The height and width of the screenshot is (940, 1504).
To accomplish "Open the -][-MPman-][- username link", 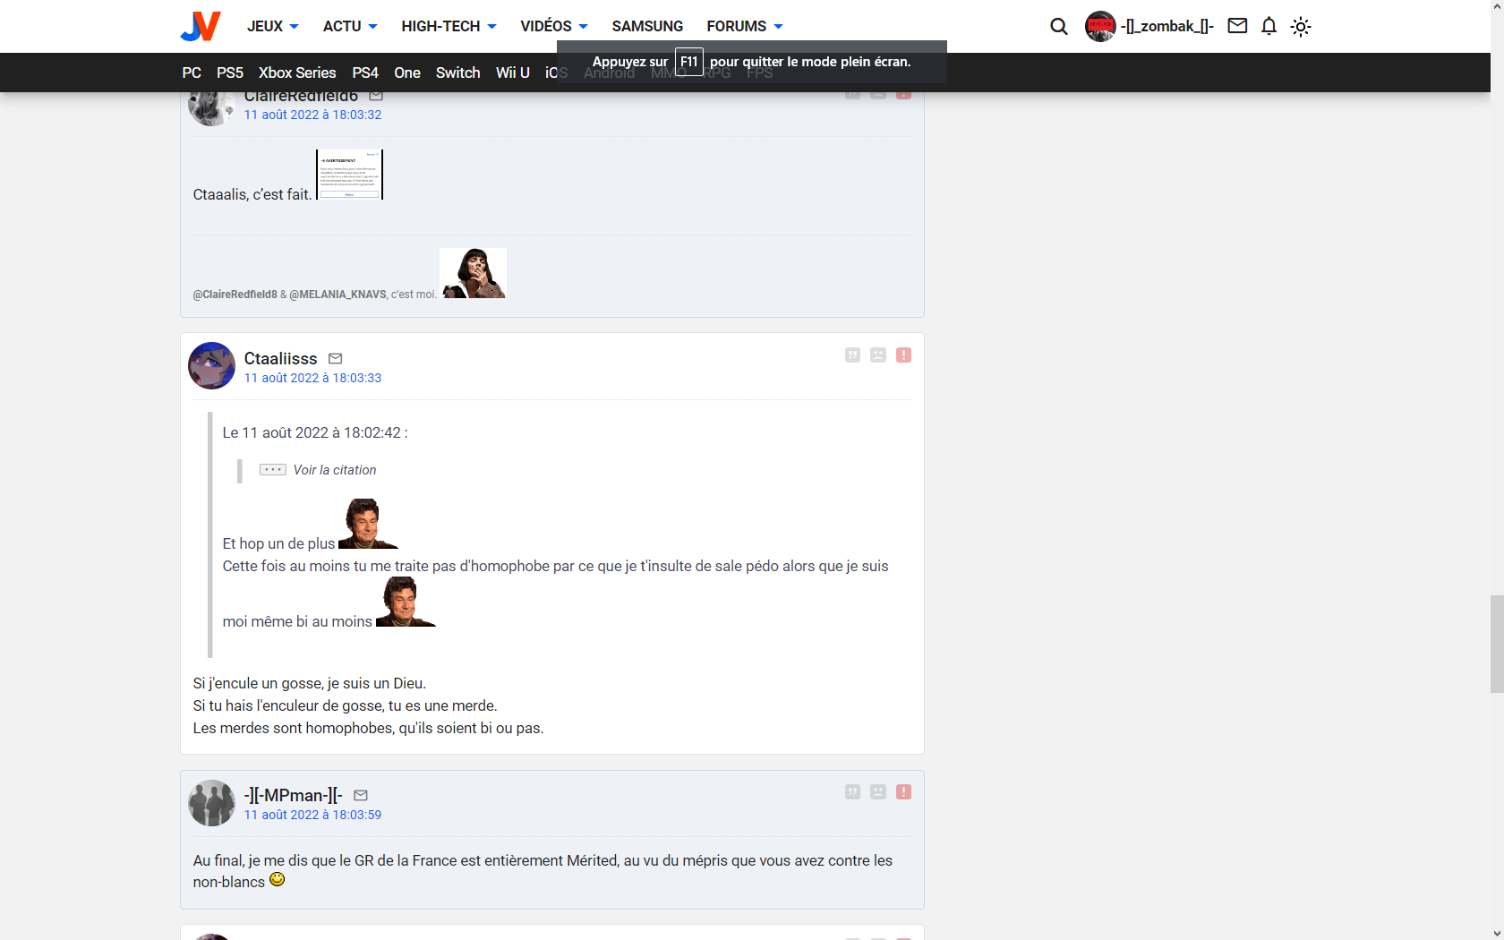I will tap(294, 795).
